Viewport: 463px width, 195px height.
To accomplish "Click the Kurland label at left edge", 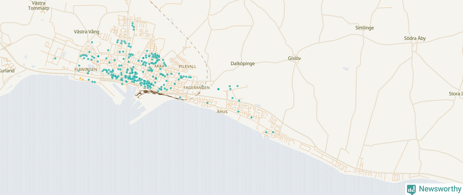I will (x=7, y=71).
